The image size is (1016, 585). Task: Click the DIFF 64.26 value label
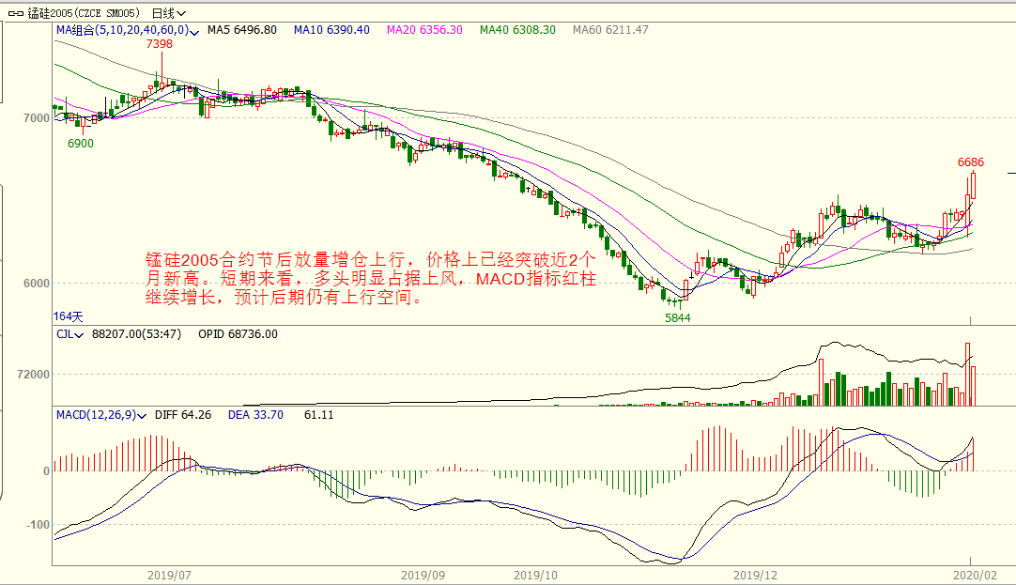pyautogui.click(x=183, y=414)
